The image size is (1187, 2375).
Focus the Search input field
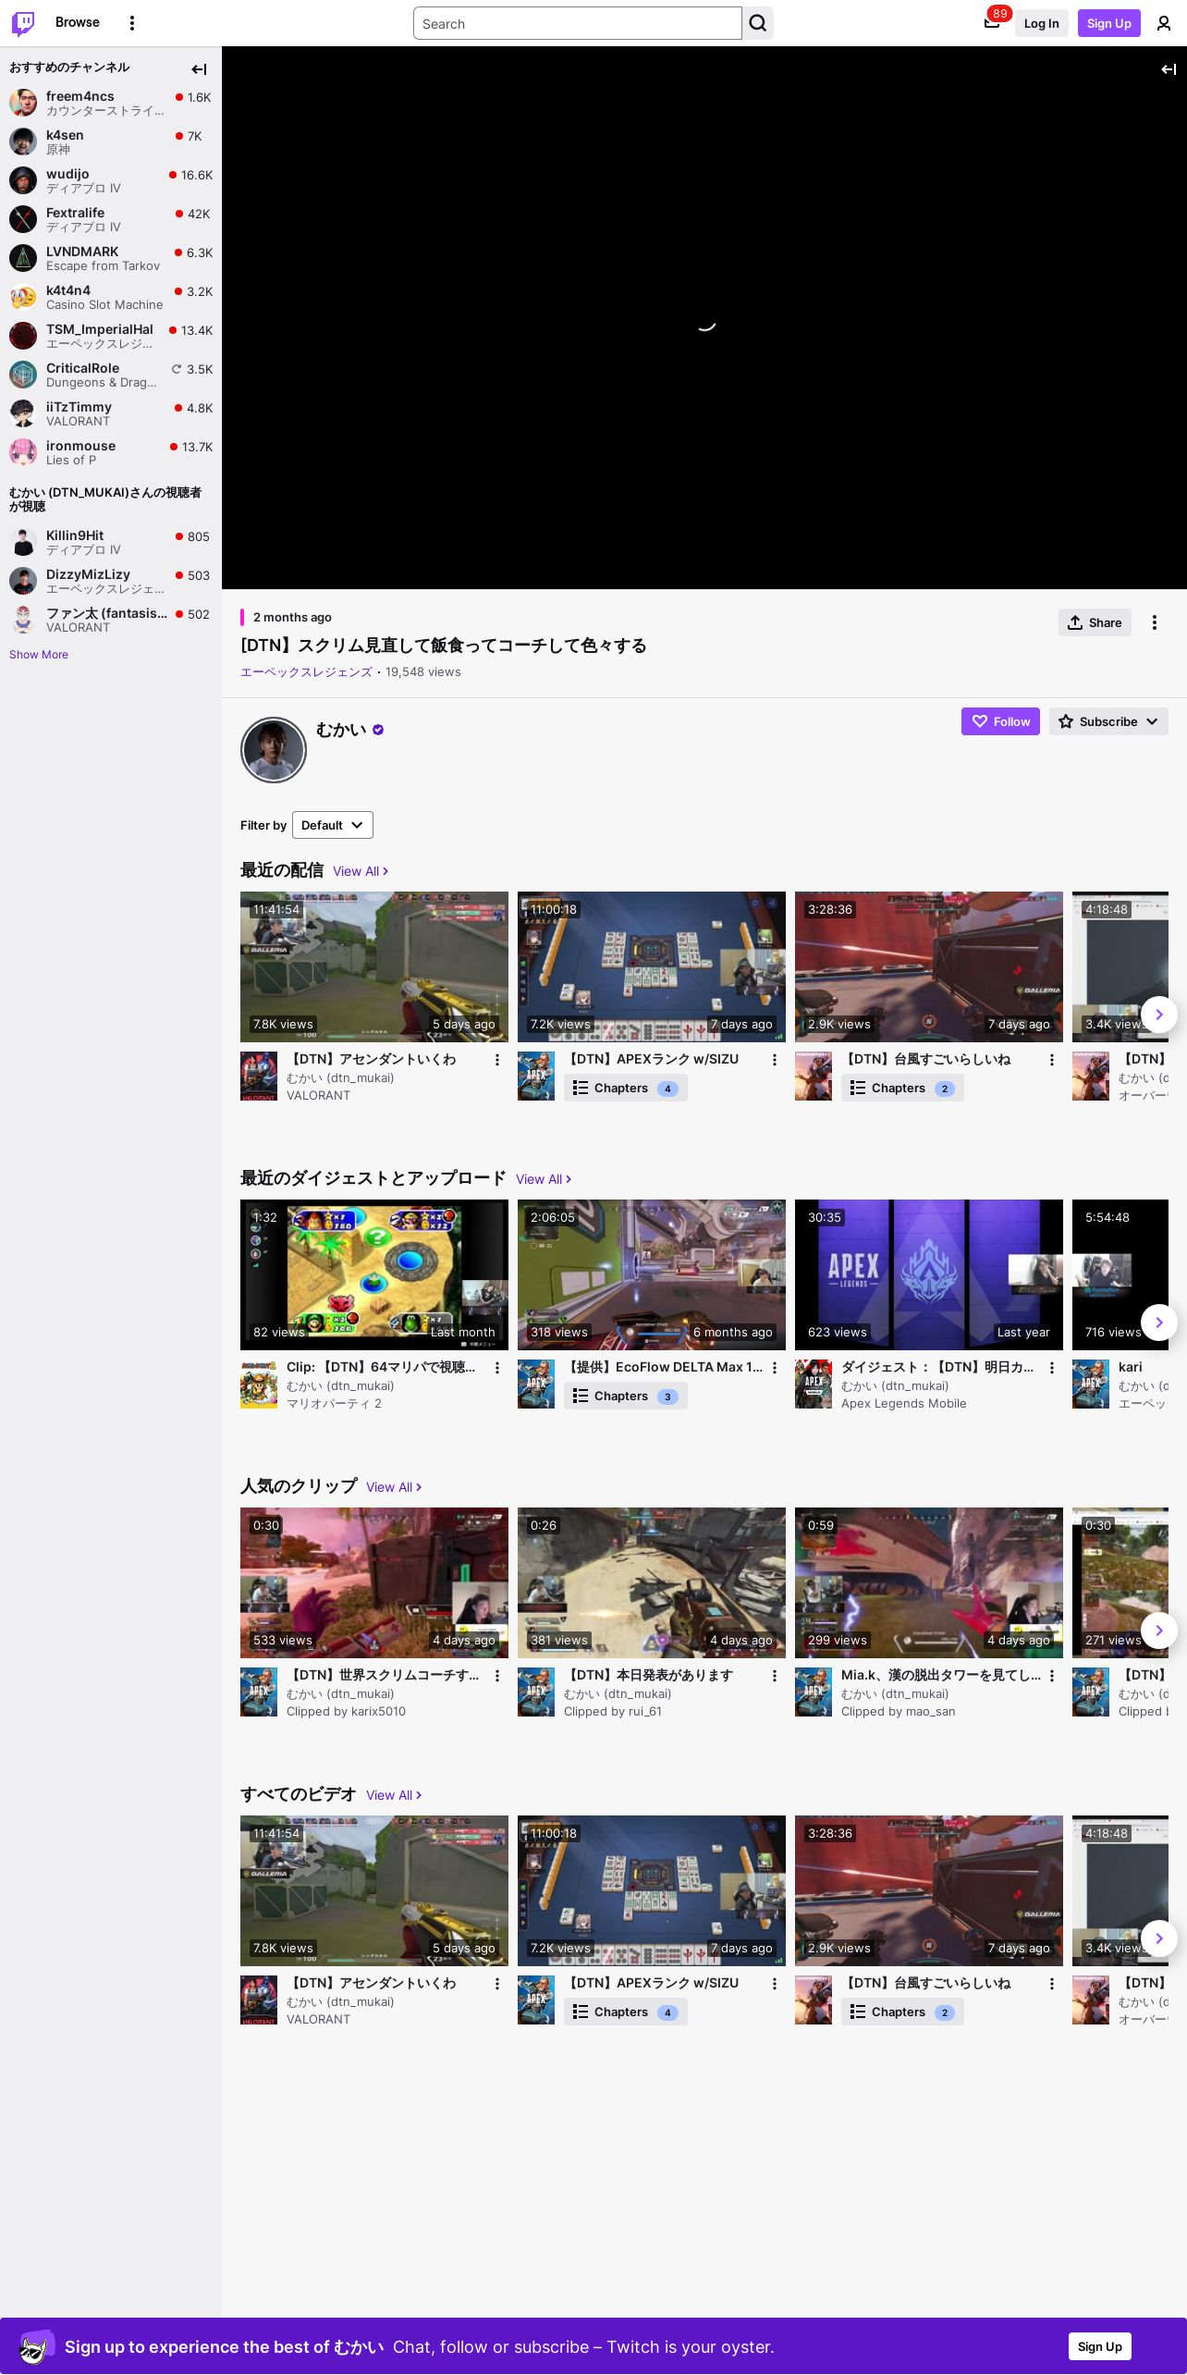click(578, 23)
